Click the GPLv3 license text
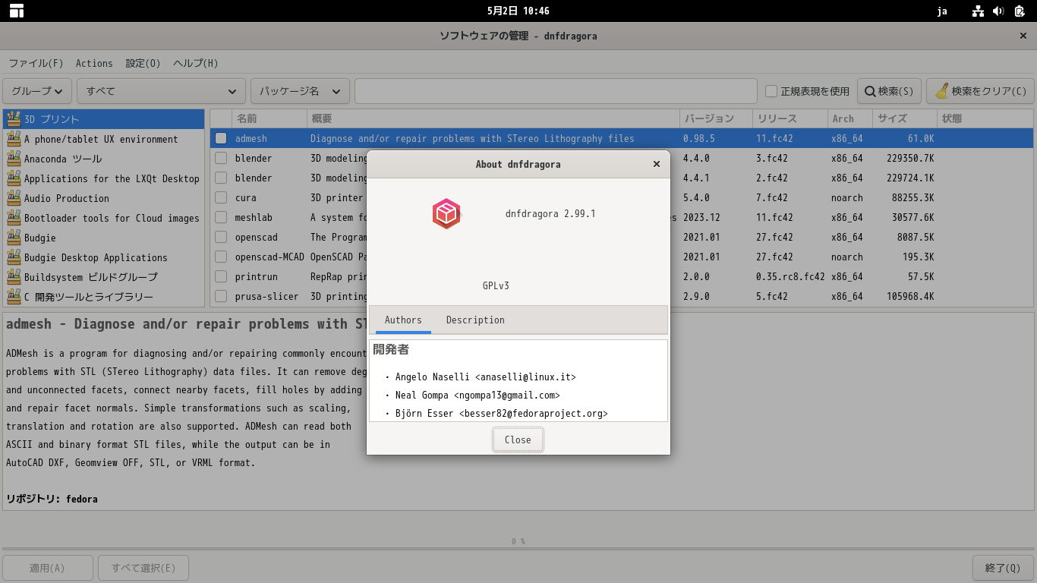 (x=496, y=286)
